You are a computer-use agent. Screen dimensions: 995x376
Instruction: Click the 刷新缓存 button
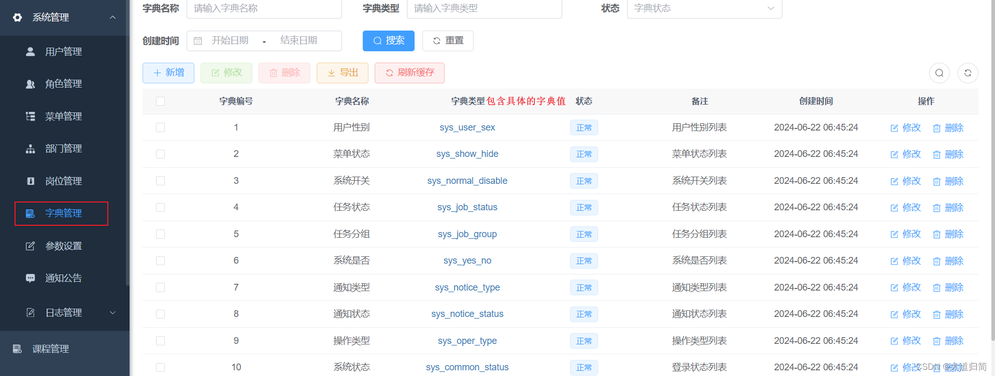click(x=409, y=73)
